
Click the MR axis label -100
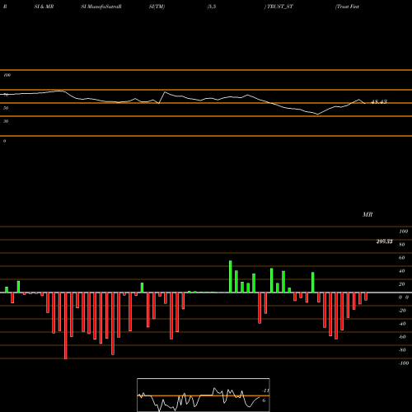(404, 363)
